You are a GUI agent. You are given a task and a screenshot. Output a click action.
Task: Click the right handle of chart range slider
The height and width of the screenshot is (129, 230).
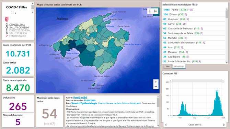(223, 81)
